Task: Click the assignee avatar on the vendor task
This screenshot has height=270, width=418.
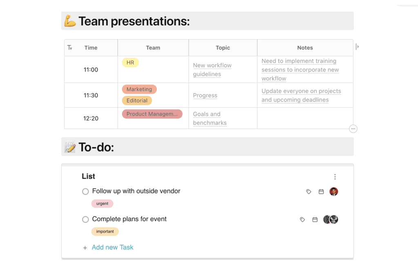Action: 334,191
